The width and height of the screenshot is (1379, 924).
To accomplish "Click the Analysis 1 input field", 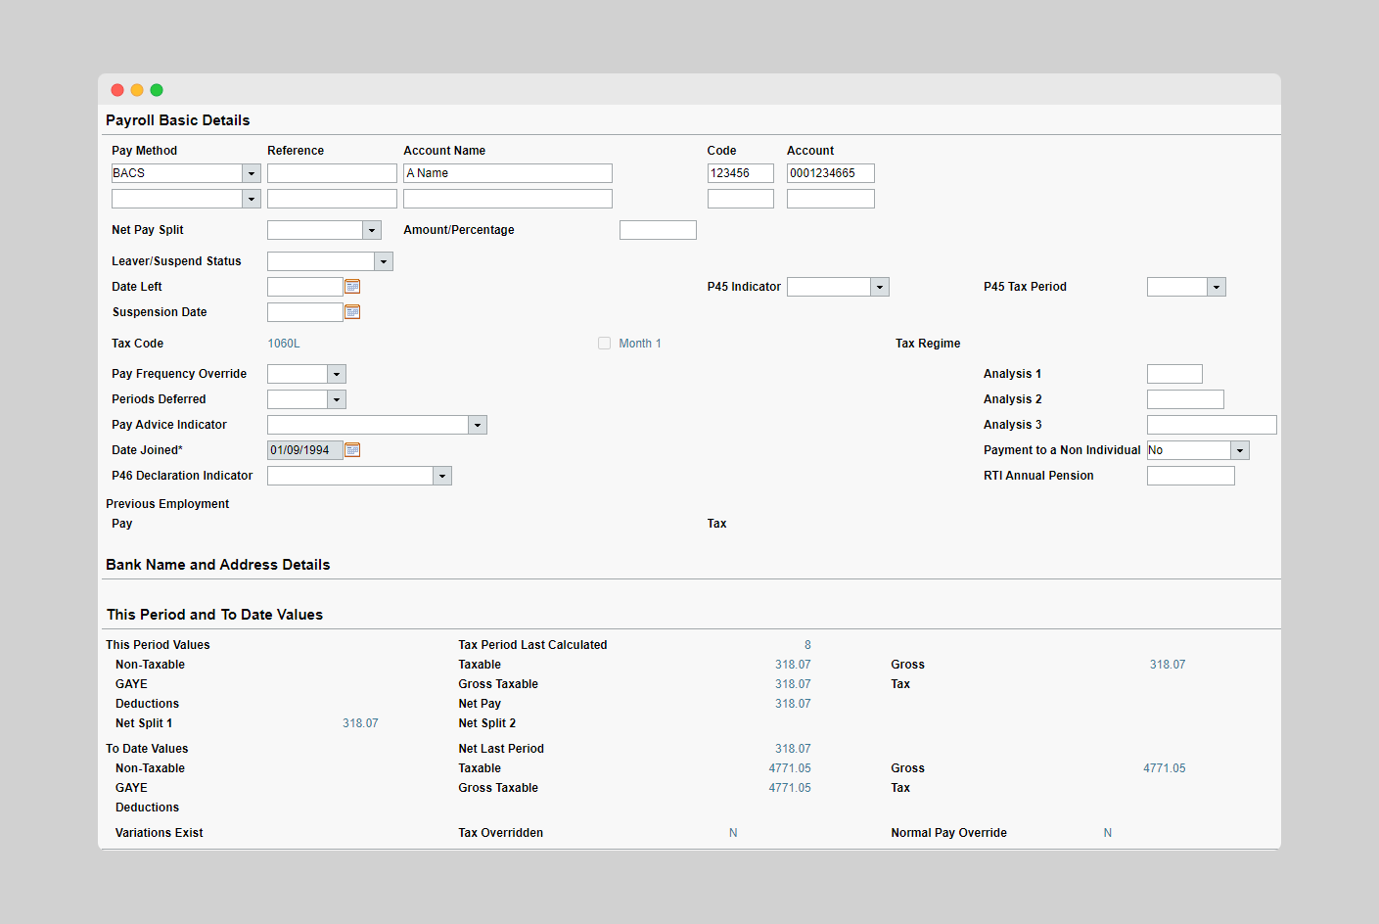I will click(1173, 373).
